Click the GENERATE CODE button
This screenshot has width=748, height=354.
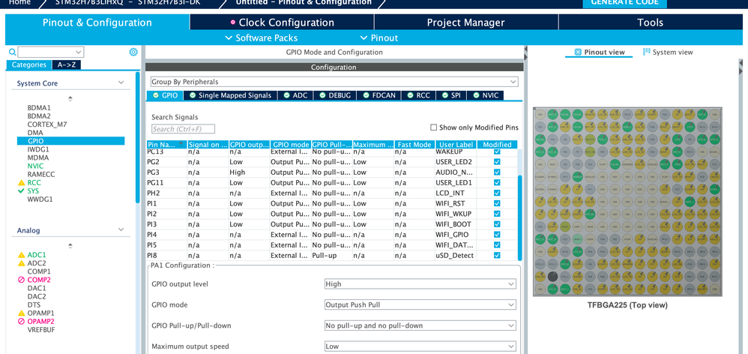[x=624, y=3]
